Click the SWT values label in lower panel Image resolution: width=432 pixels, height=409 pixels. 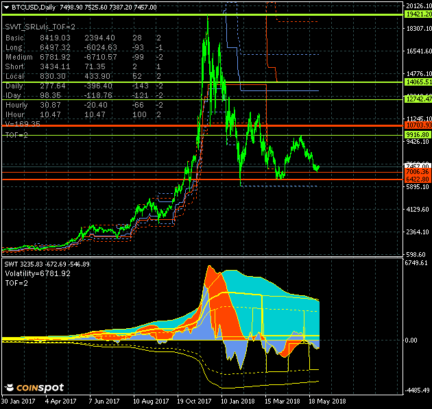[x=47, y=264]
